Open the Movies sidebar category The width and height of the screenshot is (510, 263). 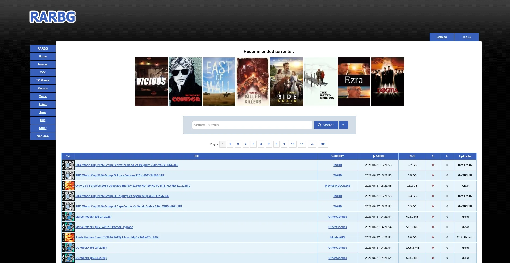43,65
